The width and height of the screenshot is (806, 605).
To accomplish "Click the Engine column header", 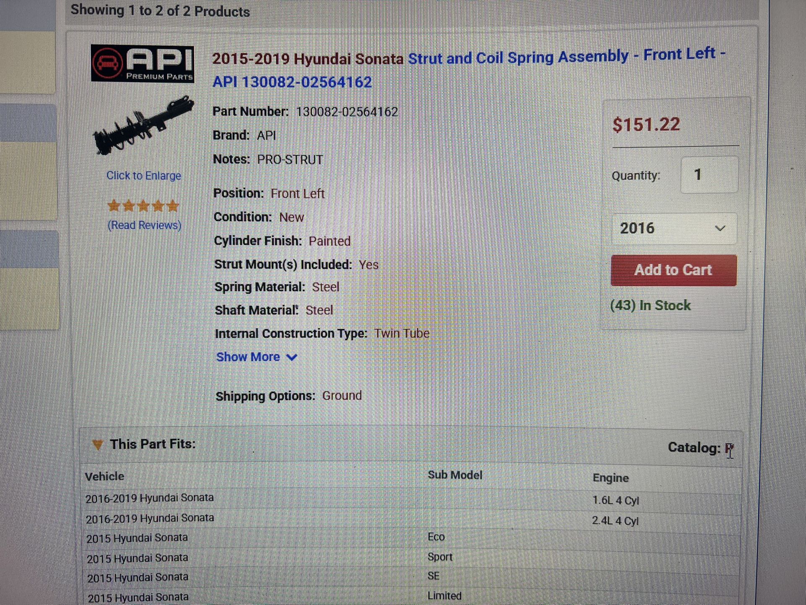I will click(x=610, y=478).
